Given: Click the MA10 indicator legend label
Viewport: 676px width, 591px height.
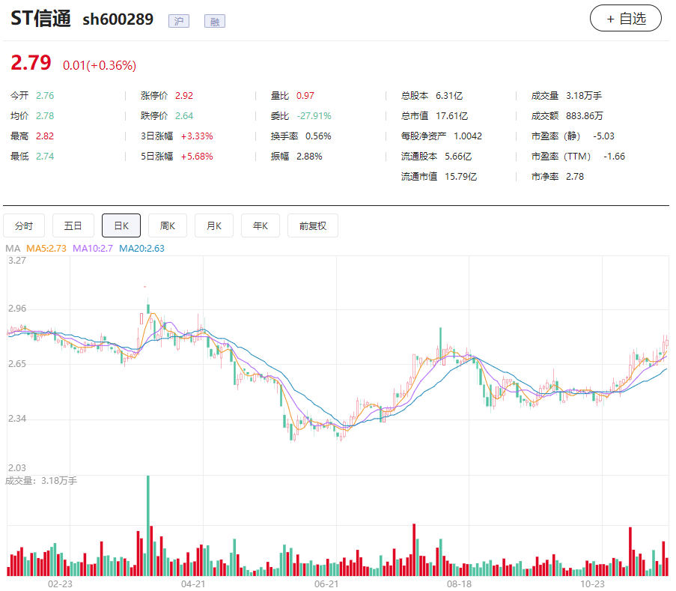Looking at the screenshot, I should pyautogui.click(x=93, y=249).
